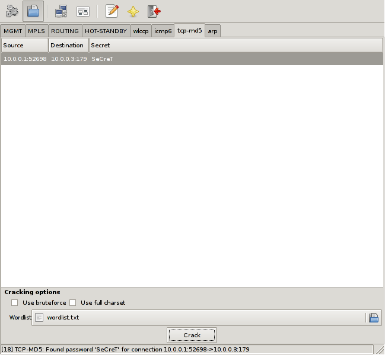
Task: Select the tcp-md5 tab
Action: click(189, 30)
